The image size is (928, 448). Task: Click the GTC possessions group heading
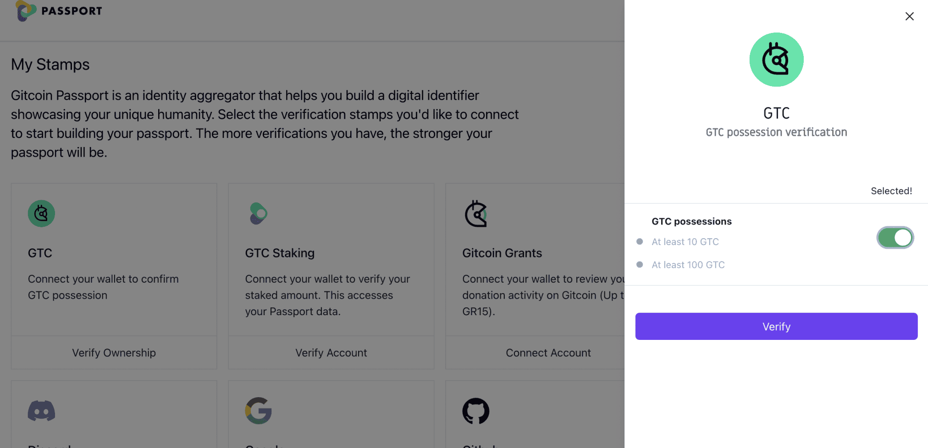[x=691, y=221]
